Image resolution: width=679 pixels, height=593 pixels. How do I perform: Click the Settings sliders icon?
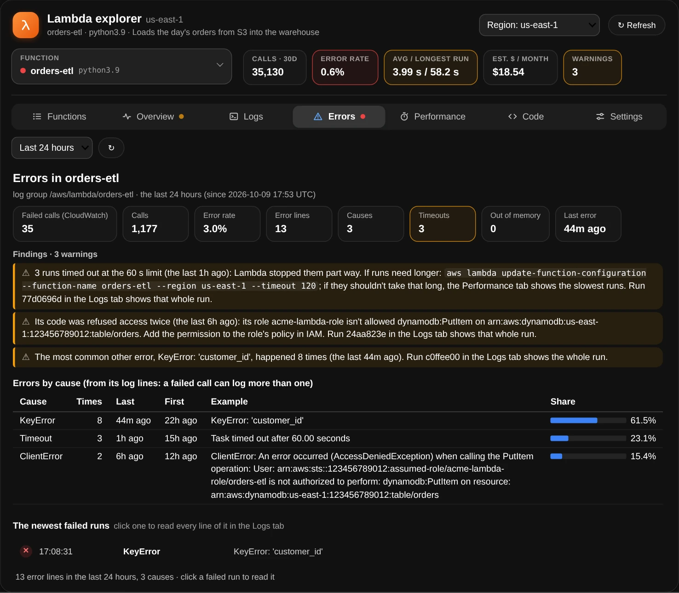point(600,117)
